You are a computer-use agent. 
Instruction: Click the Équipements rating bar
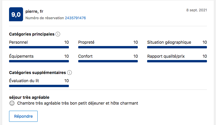tap(39, 61)
